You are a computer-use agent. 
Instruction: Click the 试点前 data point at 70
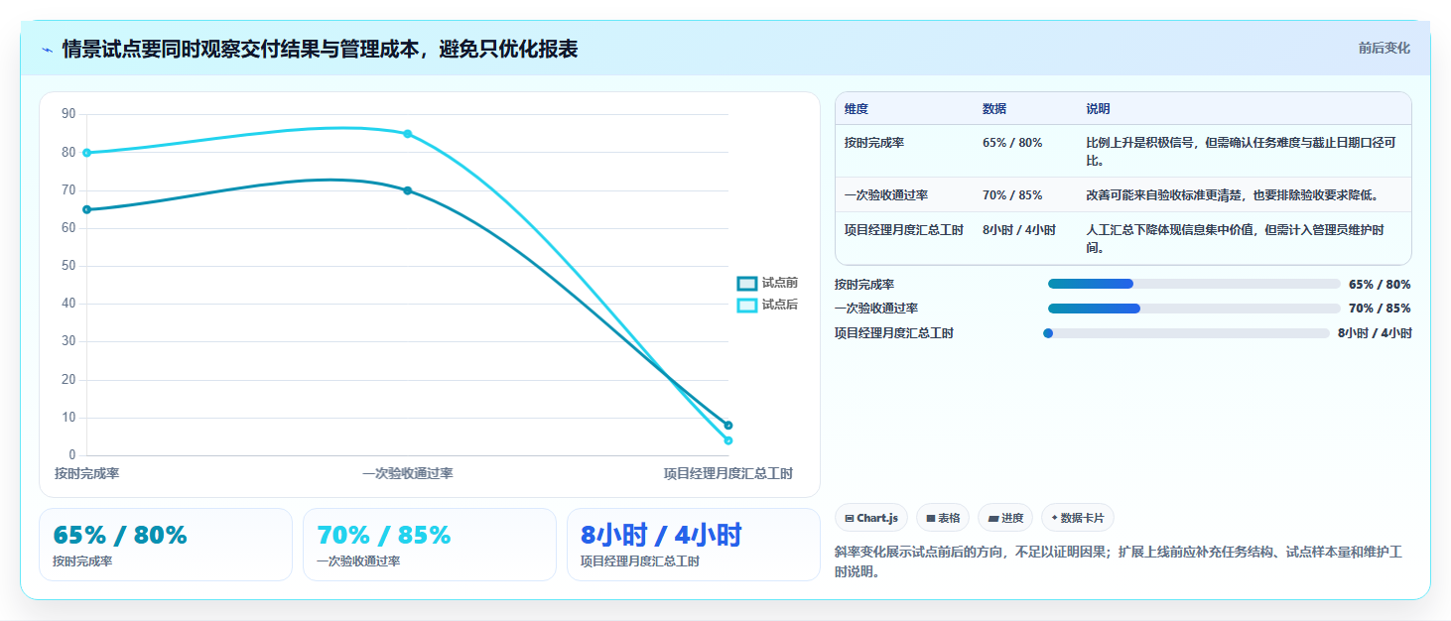coord(408,190)
